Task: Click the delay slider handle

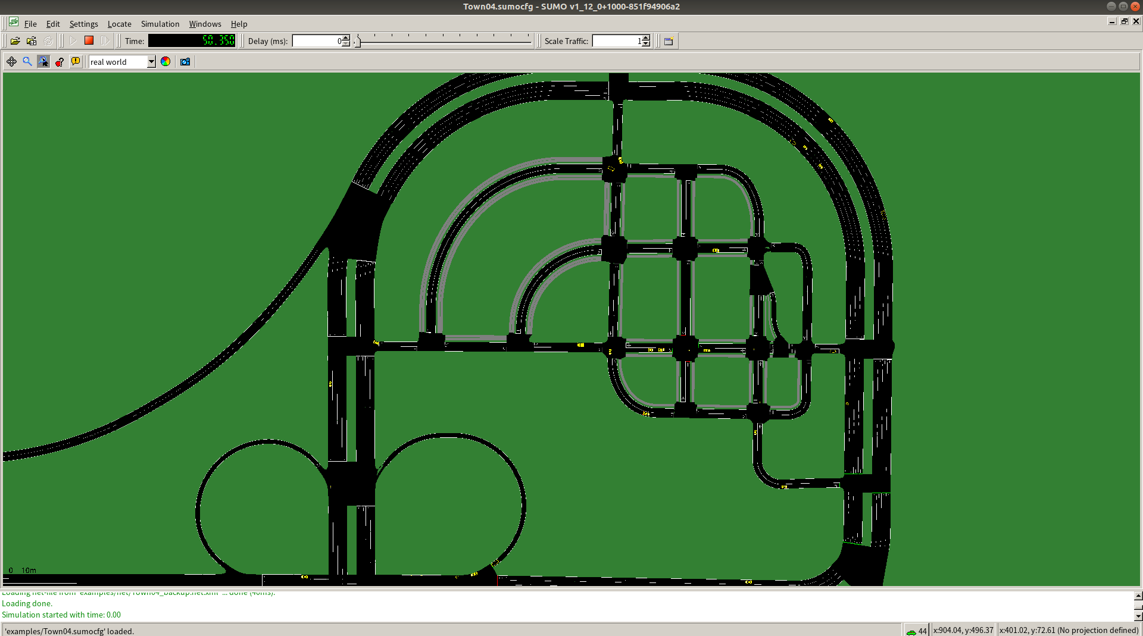Action: [x=357, y=42]
